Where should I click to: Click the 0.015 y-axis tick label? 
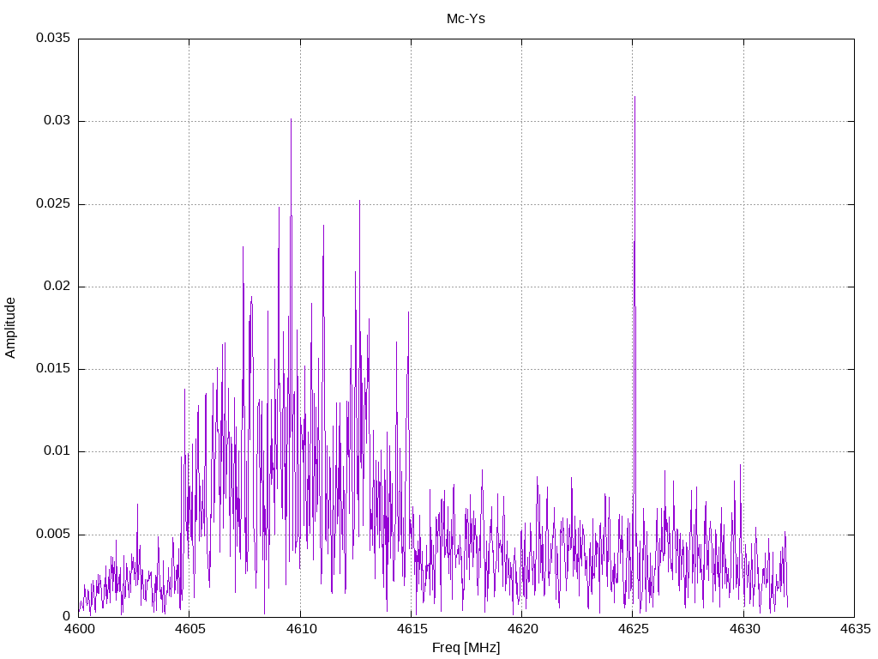click(x=52, y=369)
